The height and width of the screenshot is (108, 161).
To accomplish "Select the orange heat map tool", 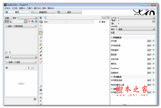I will click(x=41, y=59).
